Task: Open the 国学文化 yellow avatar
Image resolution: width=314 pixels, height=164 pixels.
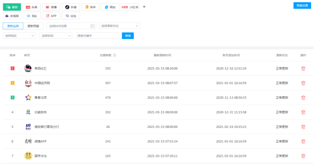Action: pyautogui.click(x=28, y=156)
